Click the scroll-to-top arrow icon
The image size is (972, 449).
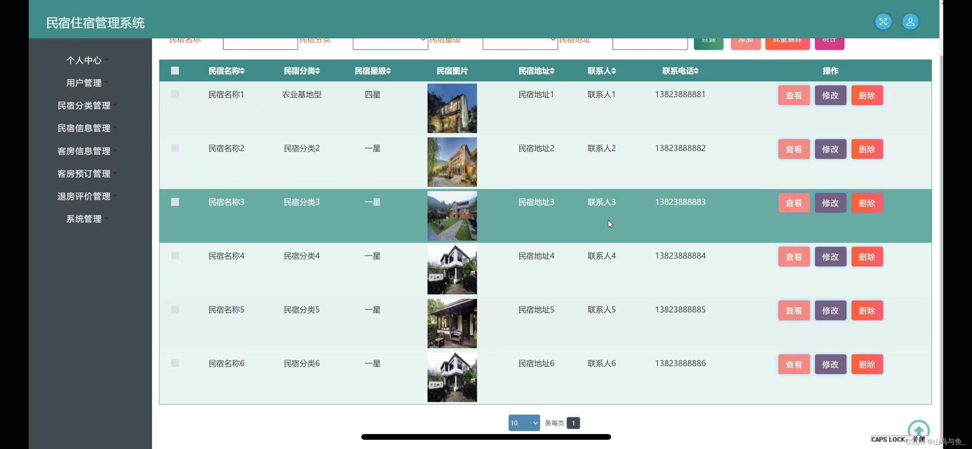[918, 430]
